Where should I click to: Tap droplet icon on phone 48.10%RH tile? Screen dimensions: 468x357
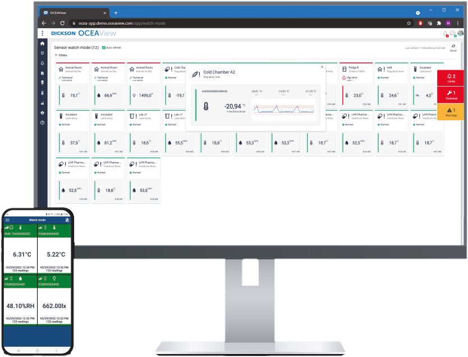click(20, 278)
